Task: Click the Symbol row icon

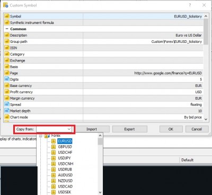Action: tap(7, 16)
